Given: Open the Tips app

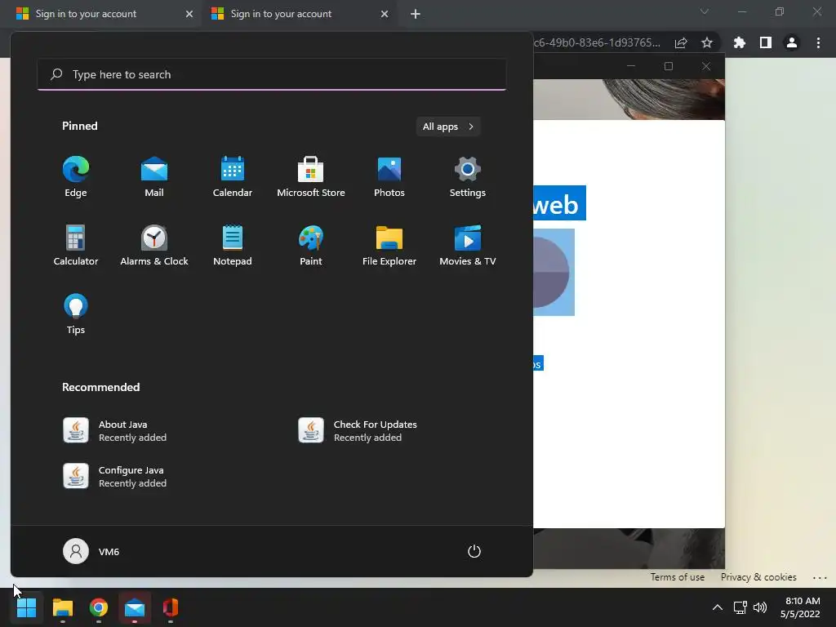Looking at the screenshot, I should point(76,314).
